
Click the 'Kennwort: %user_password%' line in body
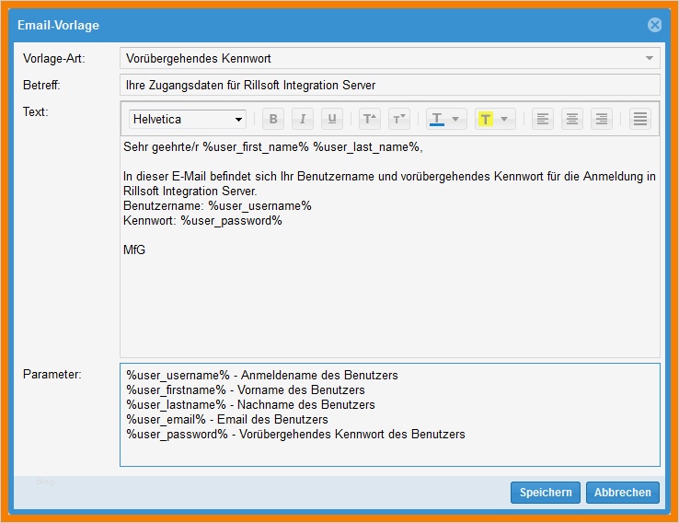click(x=202, y=221)
